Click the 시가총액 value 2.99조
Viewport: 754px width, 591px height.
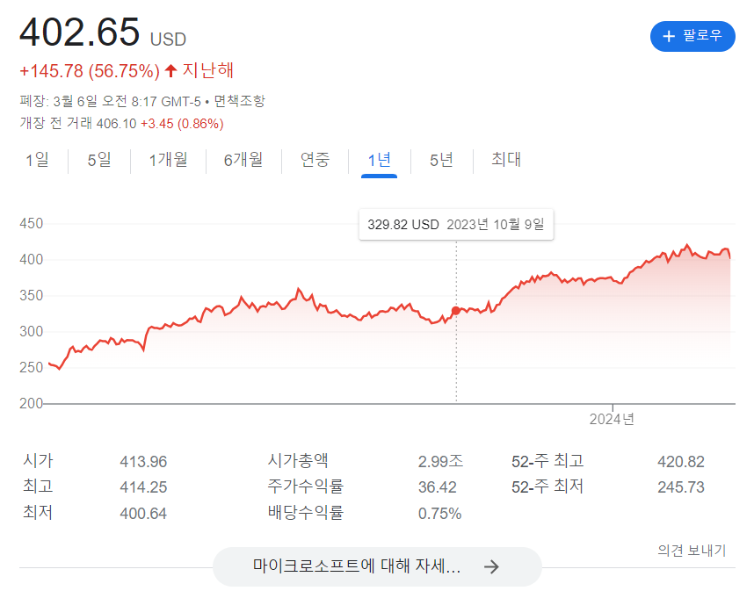[x=440, y=461]
